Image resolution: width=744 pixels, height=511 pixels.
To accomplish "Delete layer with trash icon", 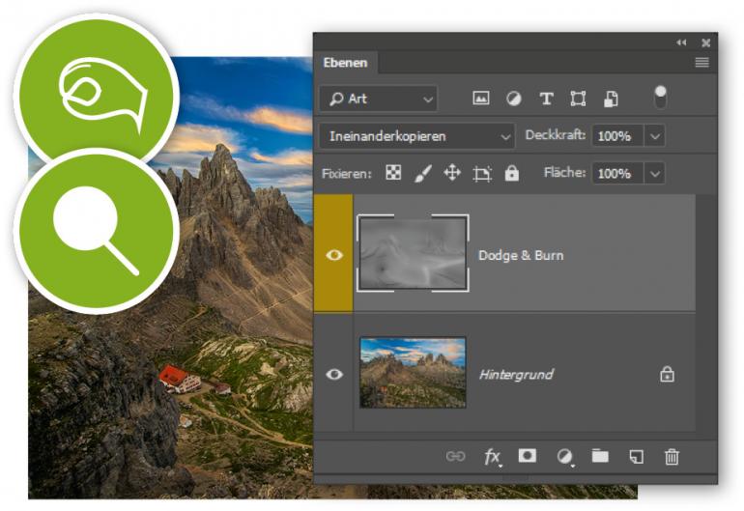I will coord(672,457).
